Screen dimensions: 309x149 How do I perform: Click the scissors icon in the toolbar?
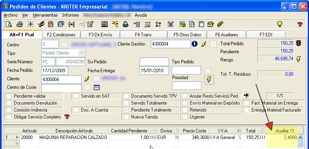tap(171, 24)
